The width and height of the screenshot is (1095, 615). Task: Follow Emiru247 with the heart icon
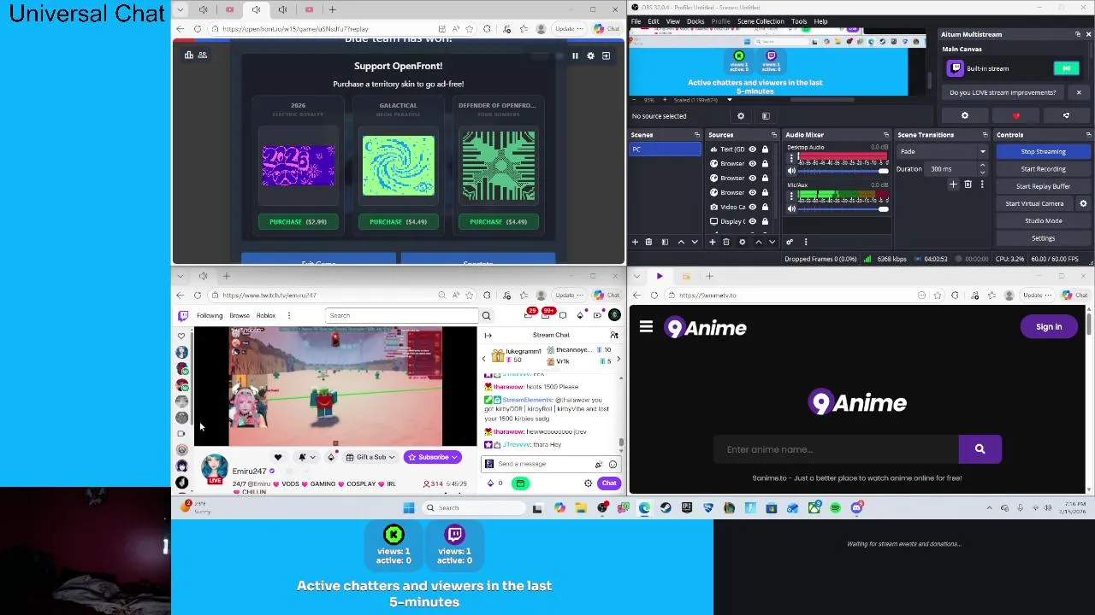277,457
